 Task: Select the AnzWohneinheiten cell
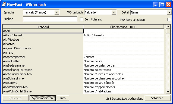click(43, 87)
